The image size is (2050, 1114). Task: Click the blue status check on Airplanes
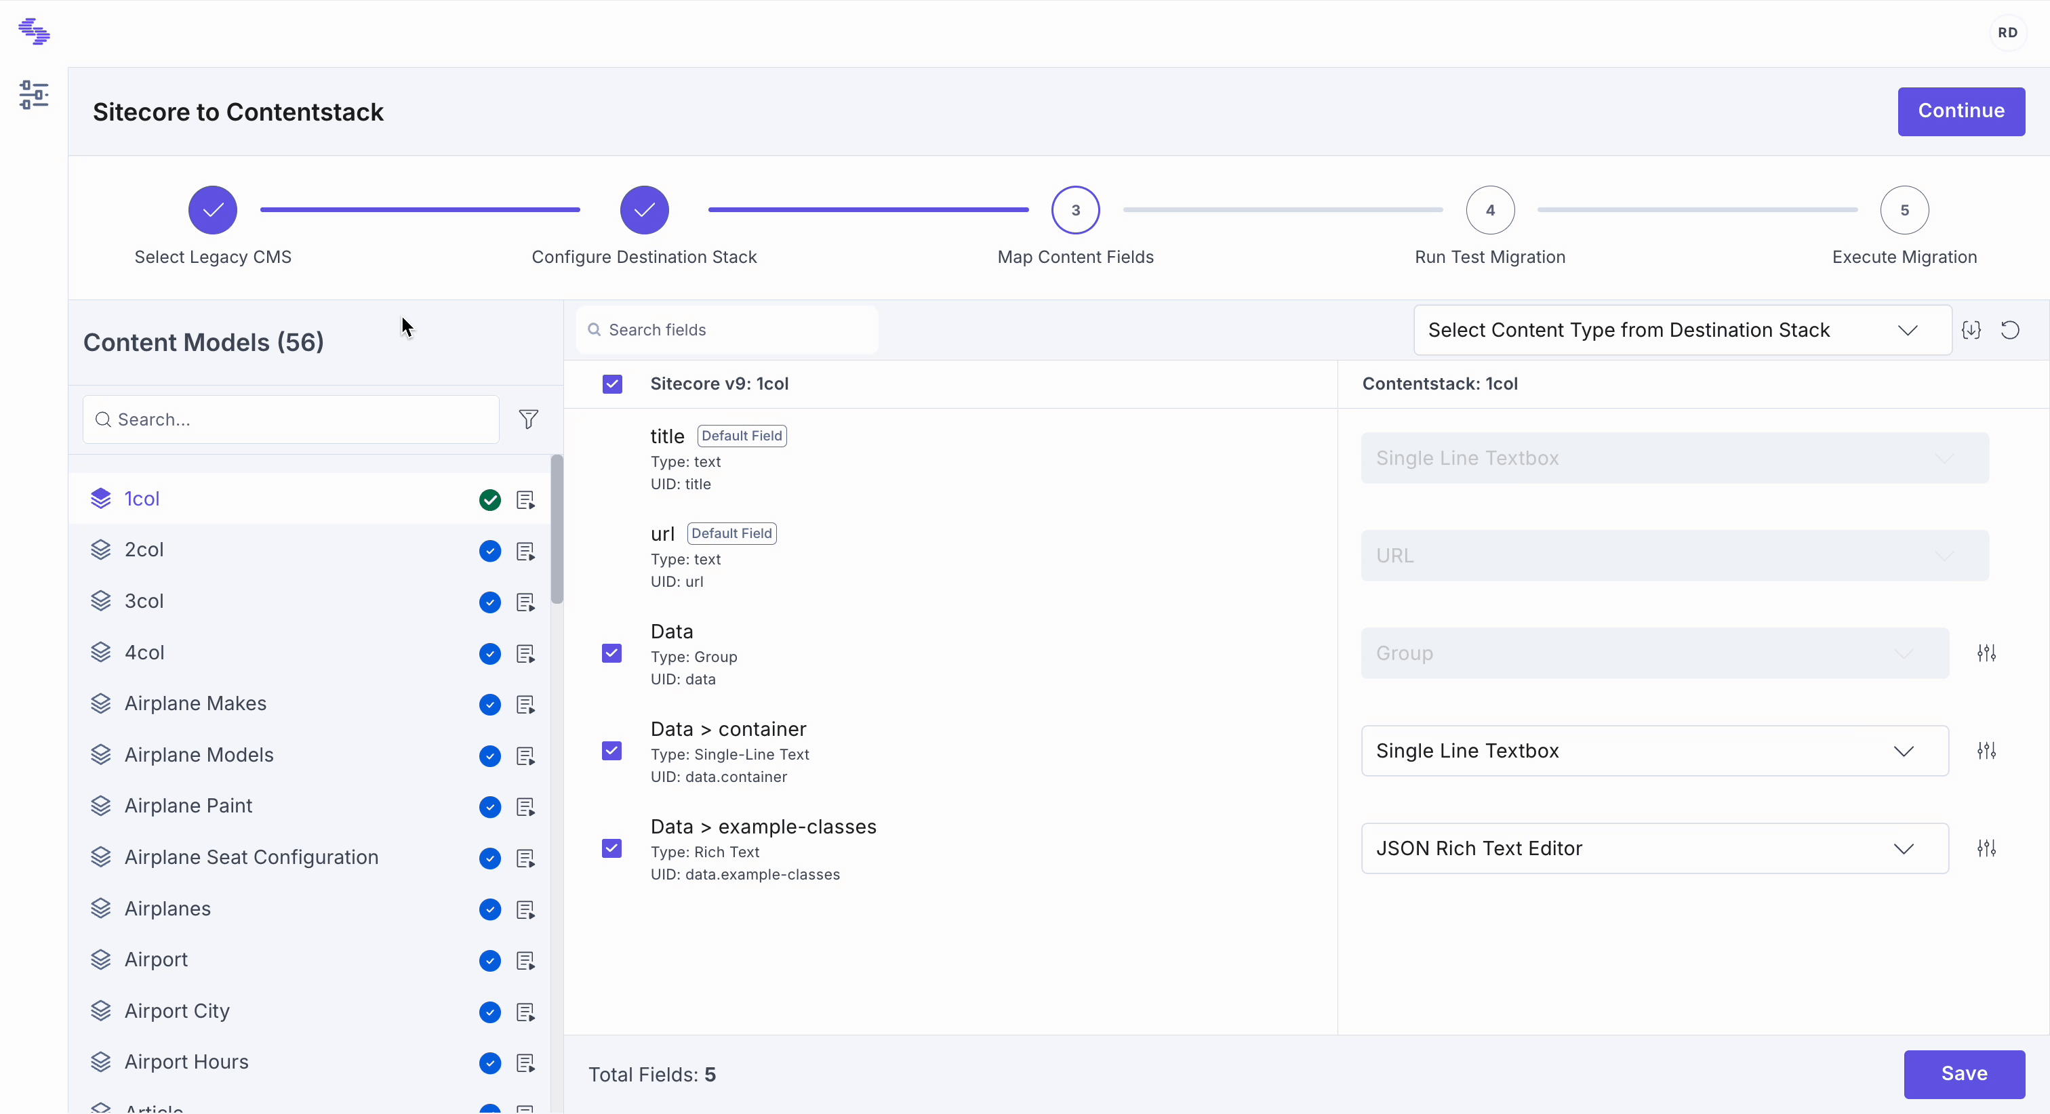(x=490, y=909)
